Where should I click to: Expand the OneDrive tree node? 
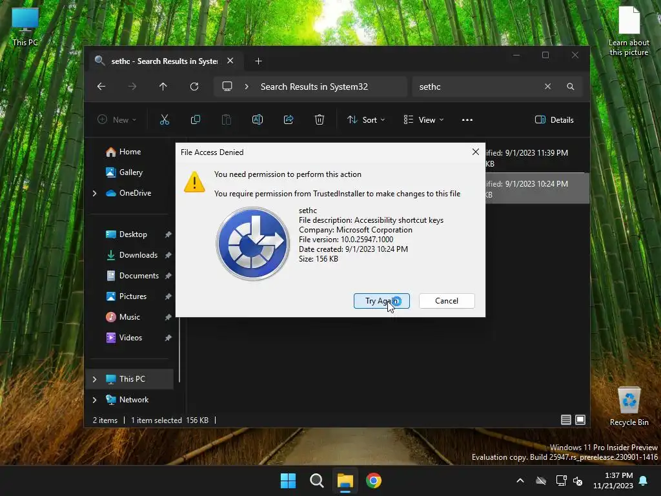click(x=94, y=193)
